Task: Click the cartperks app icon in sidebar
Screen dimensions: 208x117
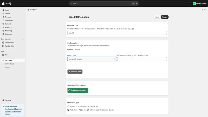Action: (3, 60)
